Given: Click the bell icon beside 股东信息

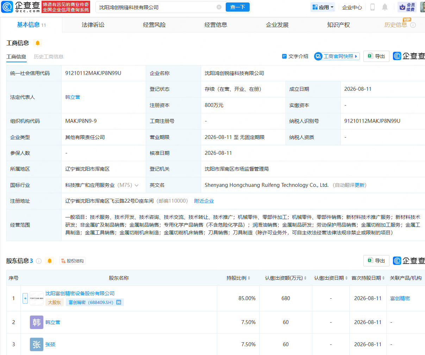Looking at the screenshot, I should [50, 261].
